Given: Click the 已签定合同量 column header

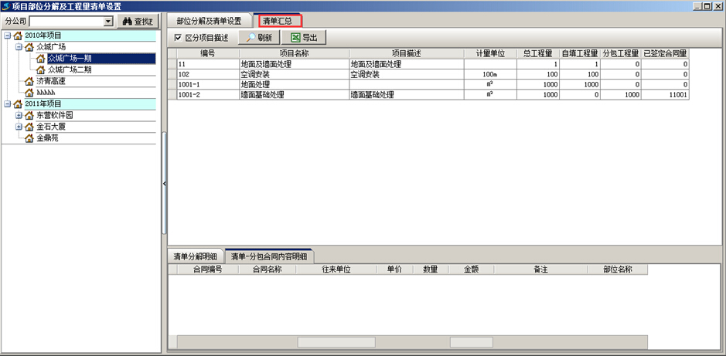Looking at the screenshot, I should 665,53.
